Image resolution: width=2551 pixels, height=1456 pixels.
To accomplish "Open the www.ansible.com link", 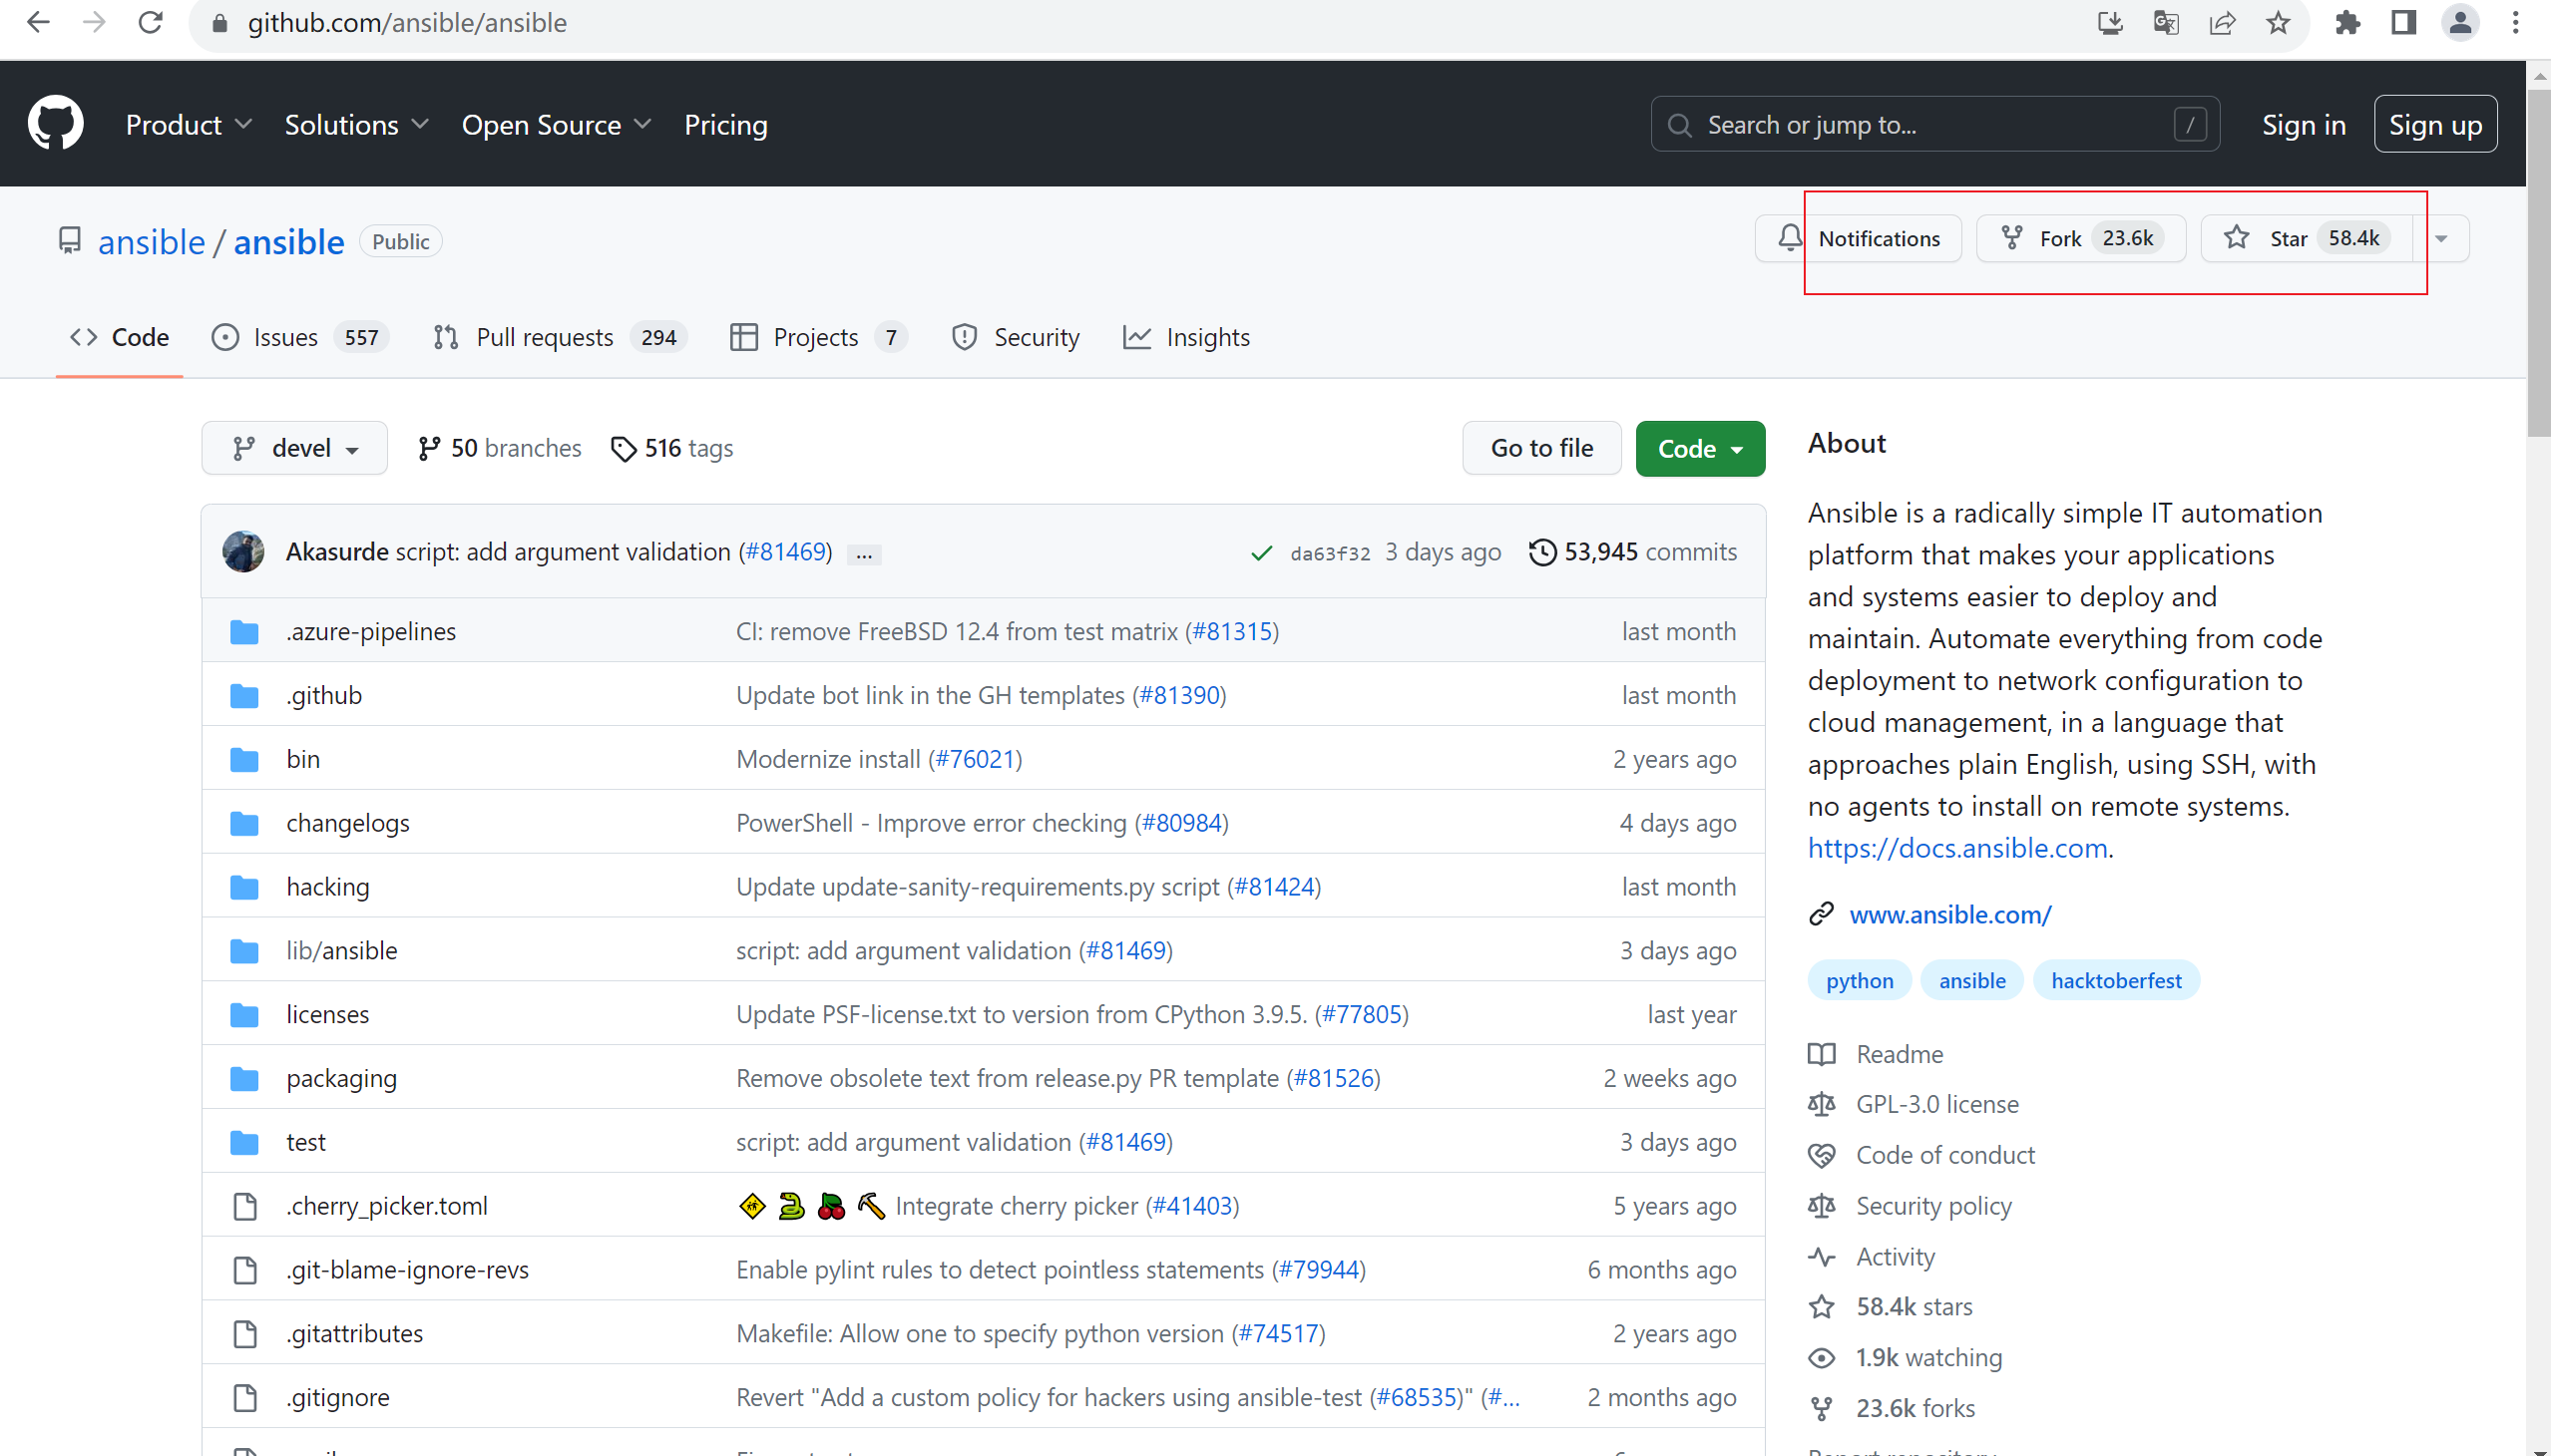I will click(x=1949, y=914).
